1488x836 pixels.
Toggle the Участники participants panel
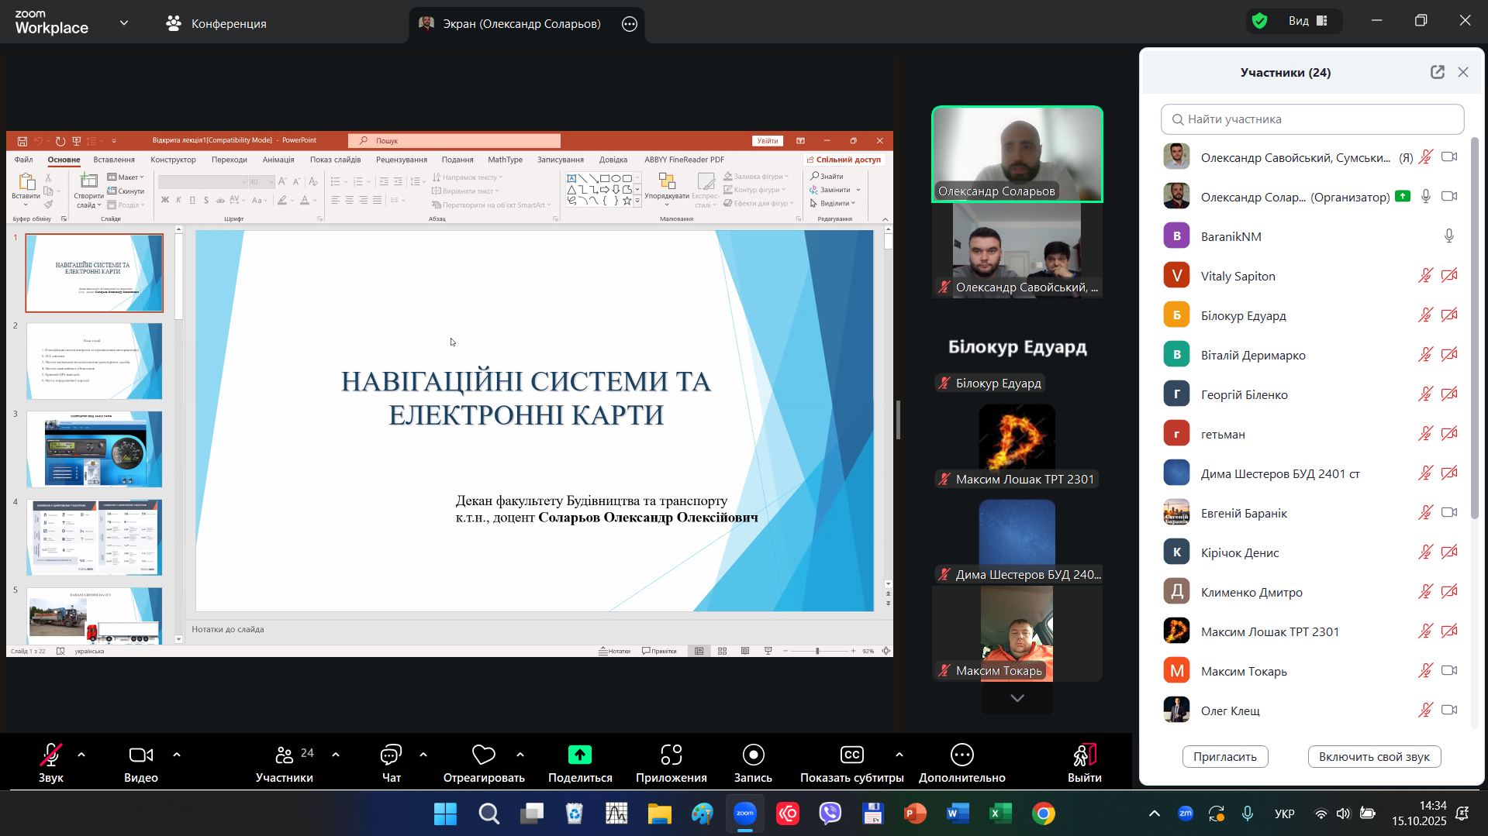coord(285,755)
